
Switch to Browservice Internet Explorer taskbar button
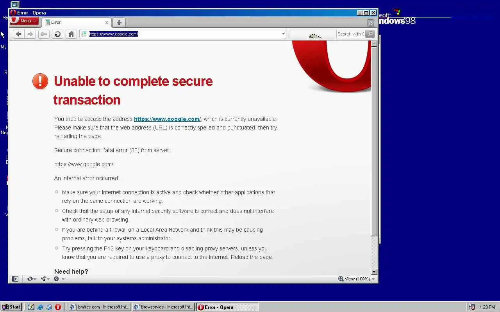163,307
